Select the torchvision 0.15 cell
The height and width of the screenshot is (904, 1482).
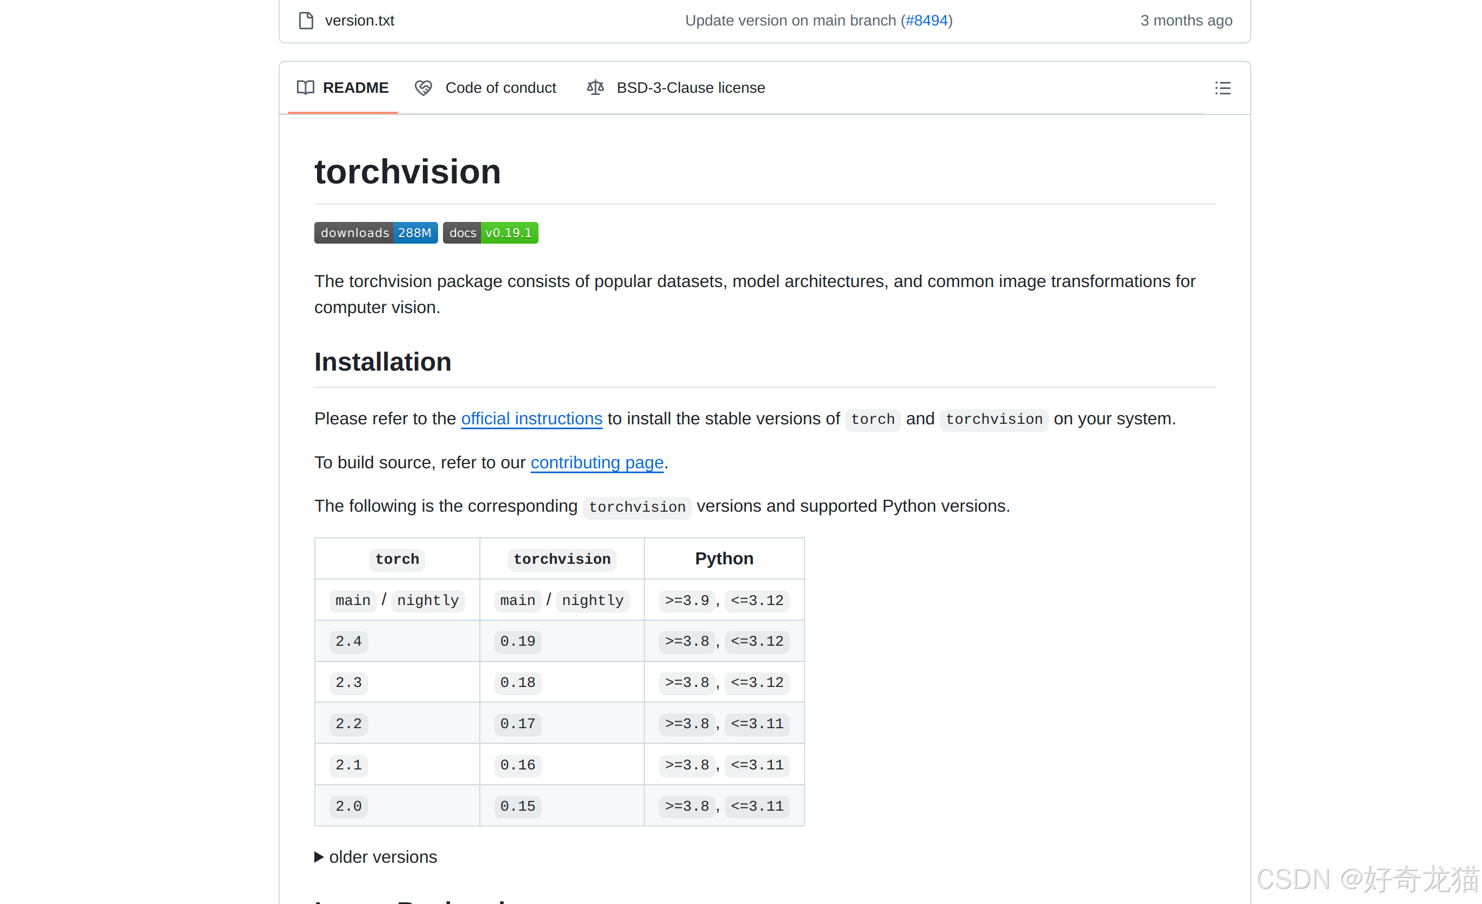(562, 805)
